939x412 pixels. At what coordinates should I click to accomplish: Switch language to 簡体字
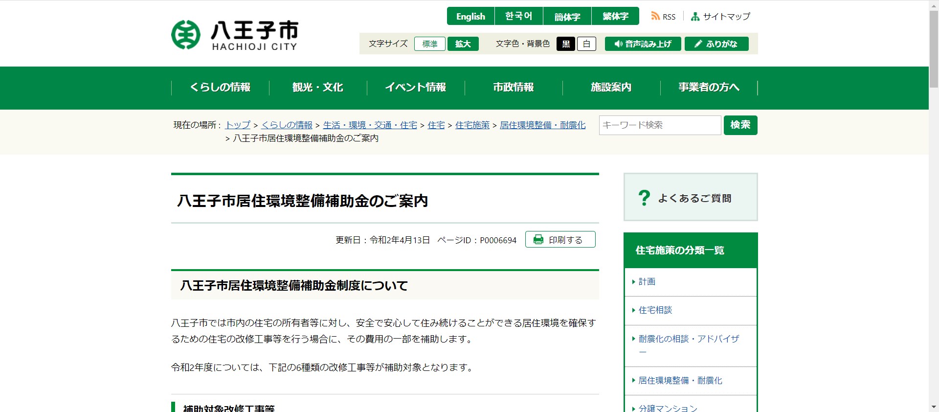[x=567, y=16]
